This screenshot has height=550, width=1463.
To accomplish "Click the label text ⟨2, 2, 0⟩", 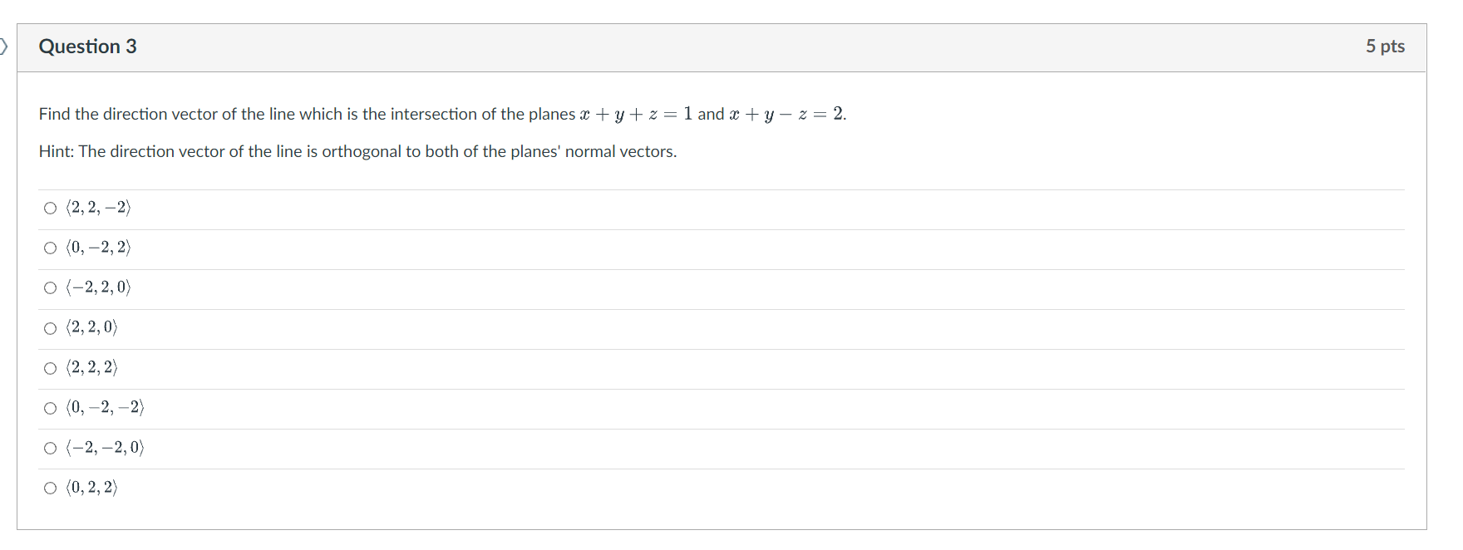I will 92,327.
